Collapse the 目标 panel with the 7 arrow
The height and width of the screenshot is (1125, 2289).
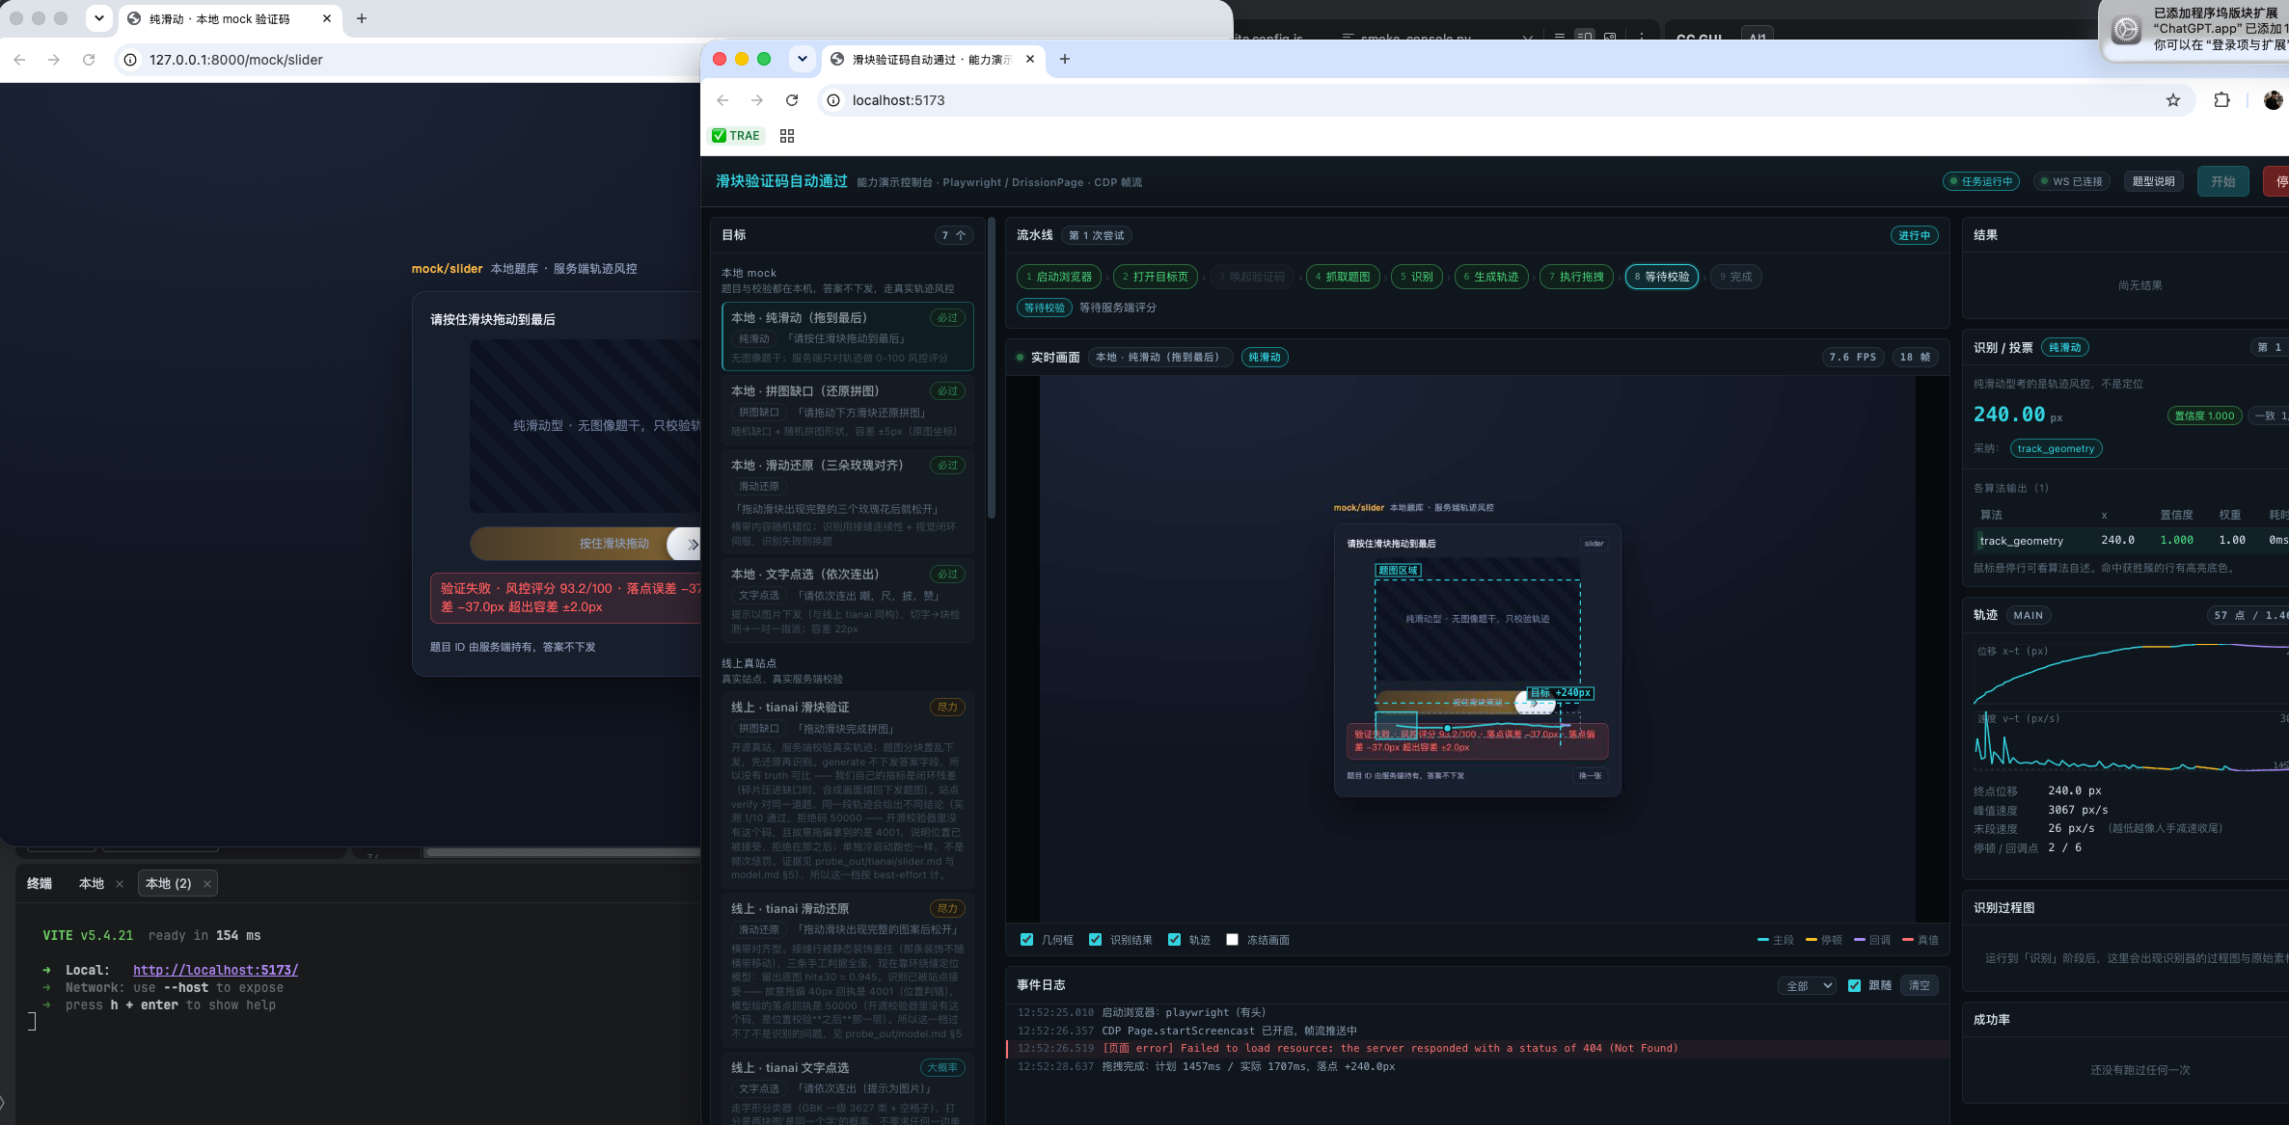coord(953,235)
